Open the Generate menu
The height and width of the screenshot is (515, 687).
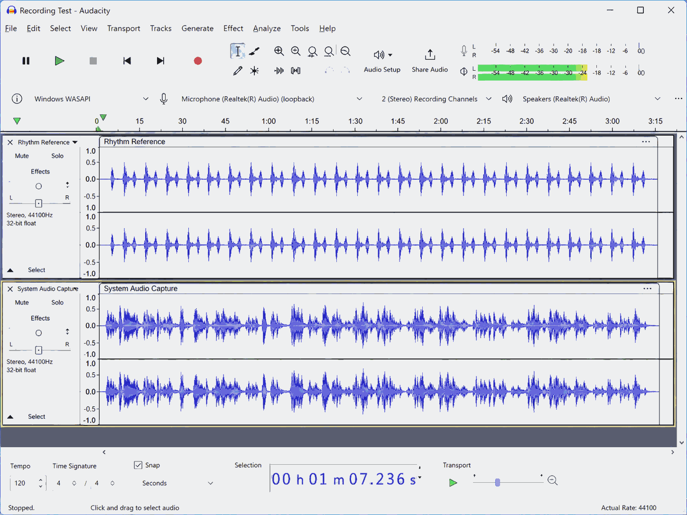(x=197, y=28)
